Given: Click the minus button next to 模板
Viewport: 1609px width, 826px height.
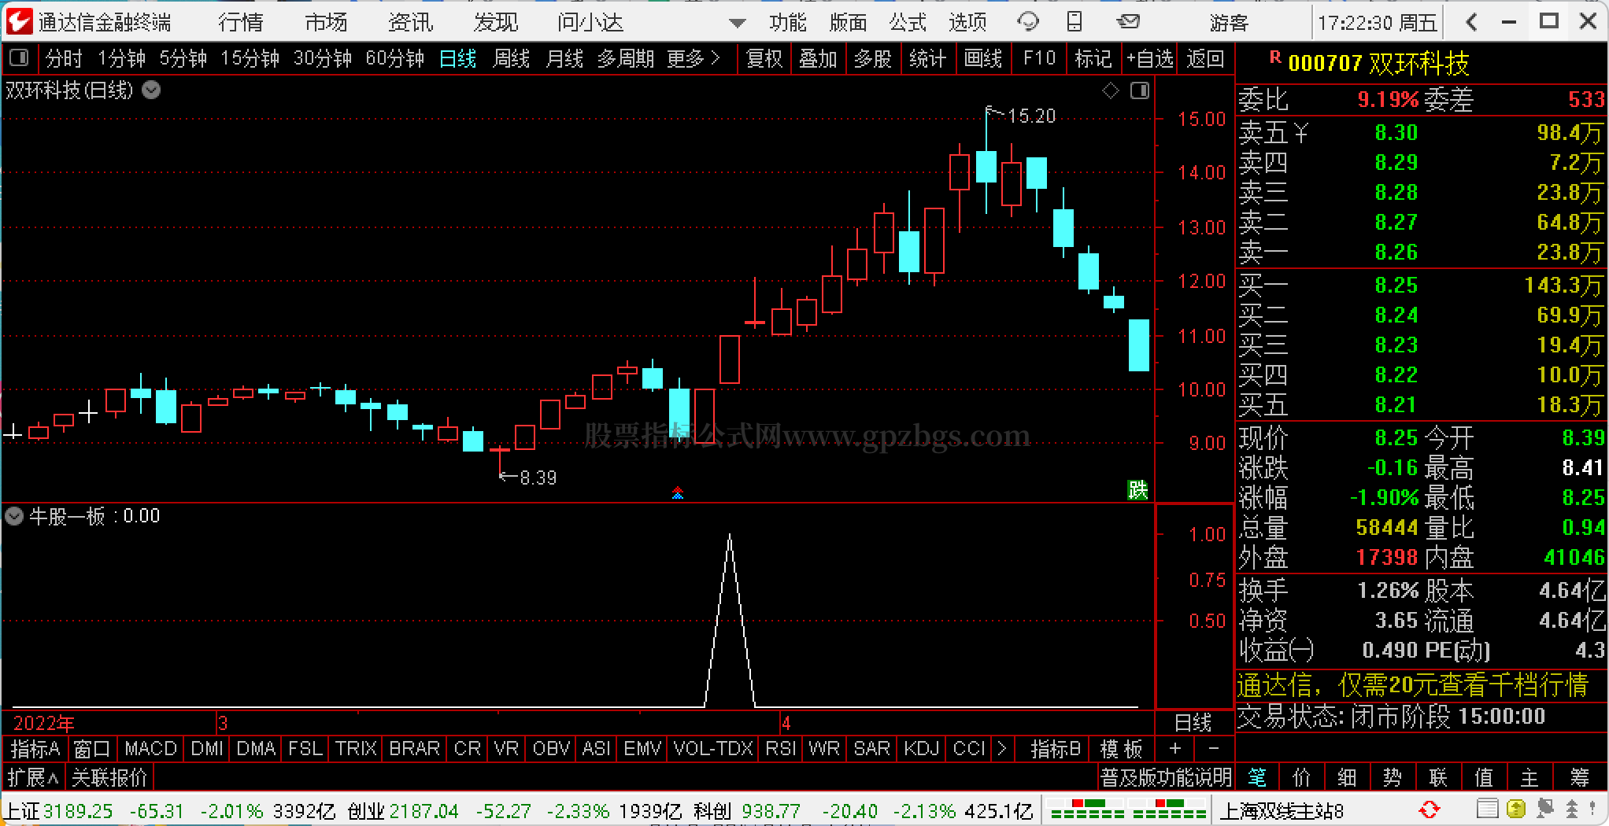Looking at the screenshot, I should click(1213, 748).
